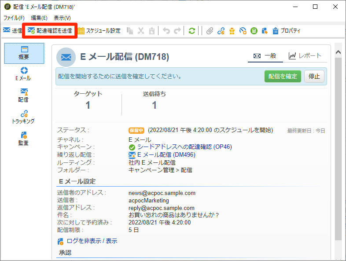
Task: Click sender name acpocMarketing
Action: (x=149, y=201)
